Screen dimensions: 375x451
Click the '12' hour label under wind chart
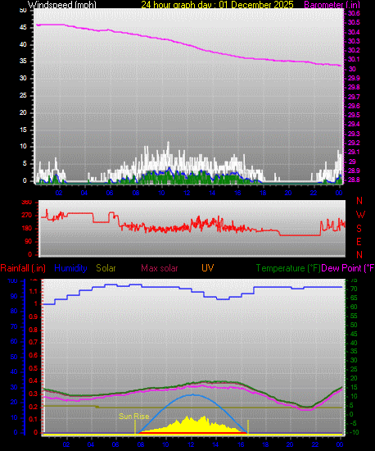tap(187, 193)
